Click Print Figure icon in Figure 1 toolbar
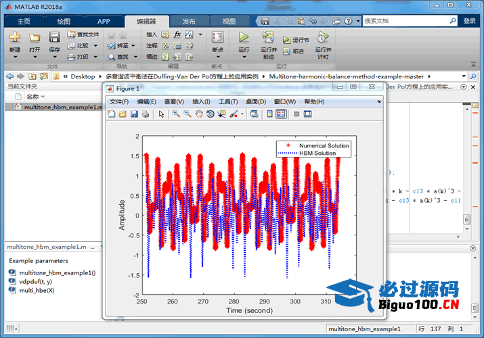The image size is (484, 338). 146,114
